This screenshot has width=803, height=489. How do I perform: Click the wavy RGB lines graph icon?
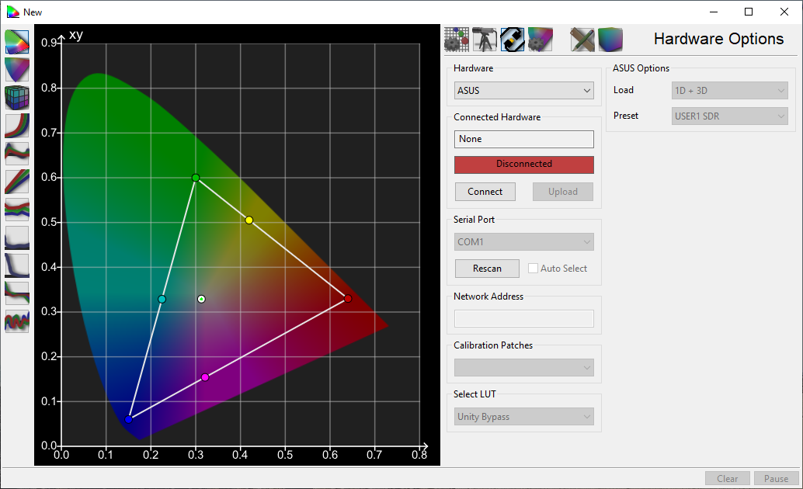click(x=16, y=321)
